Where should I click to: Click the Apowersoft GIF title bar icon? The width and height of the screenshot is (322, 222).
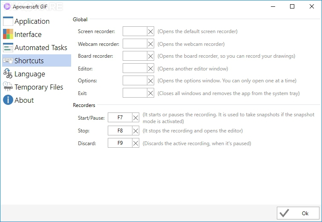[7, 6]
